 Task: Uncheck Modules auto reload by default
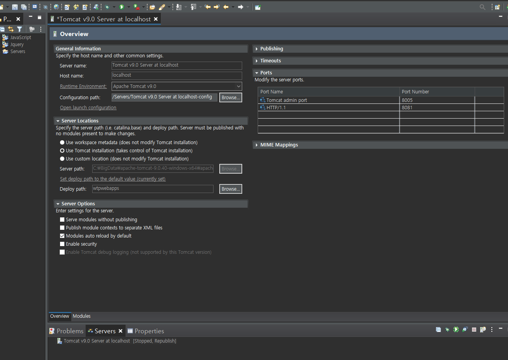(x=62, y=236)
